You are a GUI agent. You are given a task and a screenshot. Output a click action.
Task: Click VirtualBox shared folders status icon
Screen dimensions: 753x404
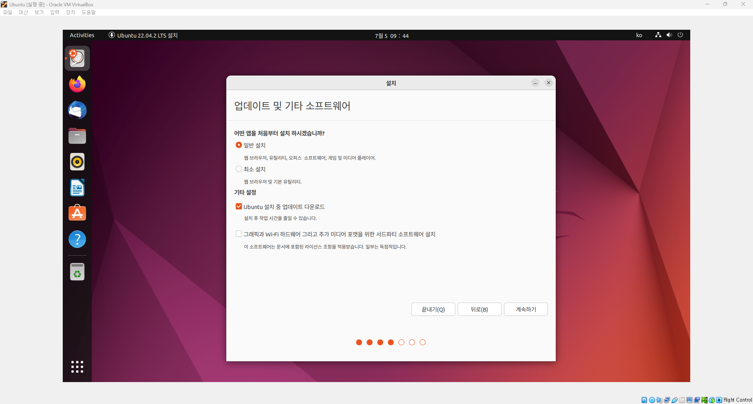(x=682, y=400)
